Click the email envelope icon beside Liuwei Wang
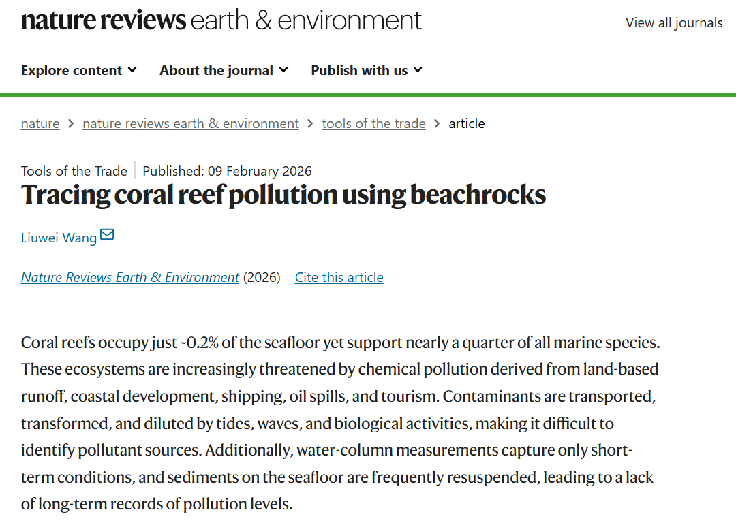736x523 pixels. tap(107, 236)
